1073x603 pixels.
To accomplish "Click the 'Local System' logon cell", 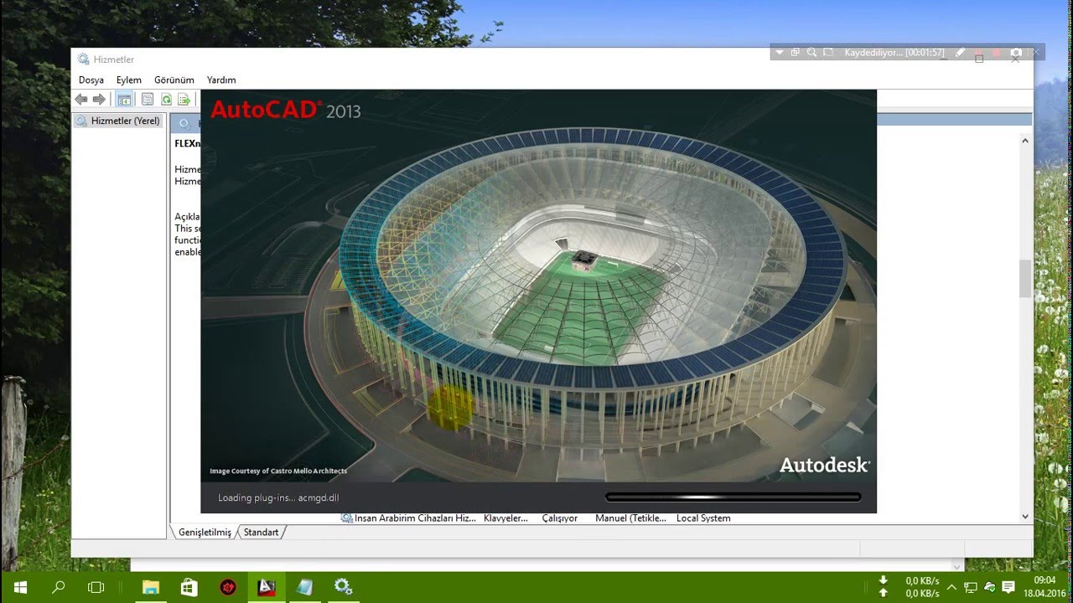I will 703,518.
